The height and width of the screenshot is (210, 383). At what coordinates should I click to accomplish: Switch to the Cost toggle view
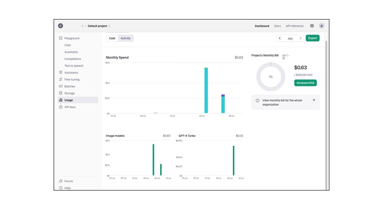tap(112, 38)
